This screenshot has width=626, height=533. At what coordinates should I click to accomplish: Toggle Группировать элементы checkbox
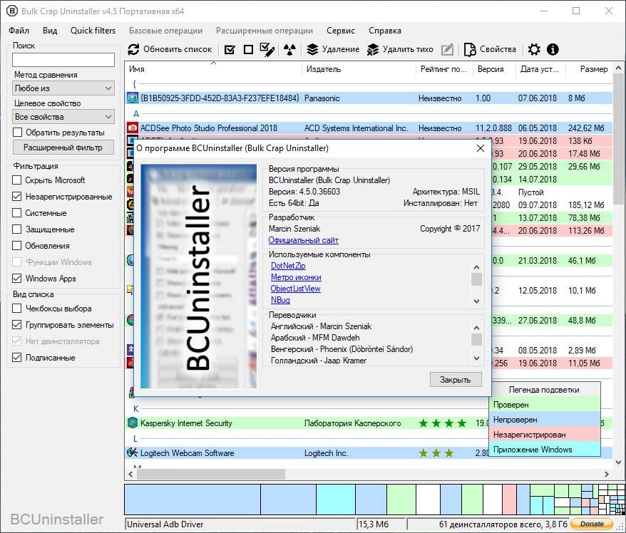click(x=17, y=325)
